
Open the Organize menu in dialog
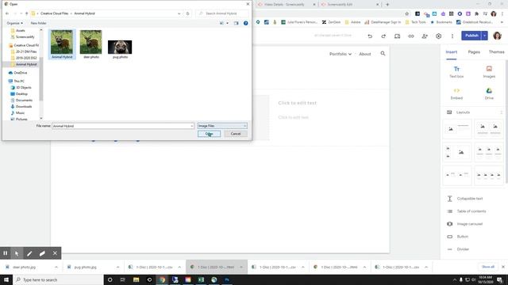(14, 23)
